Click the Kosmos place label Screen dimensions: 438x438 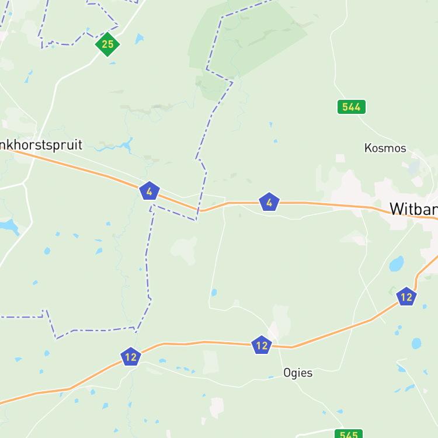coord(385,148)
